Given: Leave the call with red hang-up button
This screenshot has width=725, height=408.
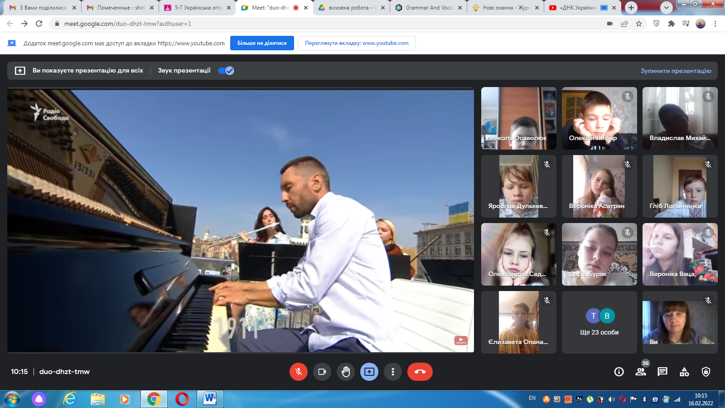Looking at the screenshot, I should point(420,372).
